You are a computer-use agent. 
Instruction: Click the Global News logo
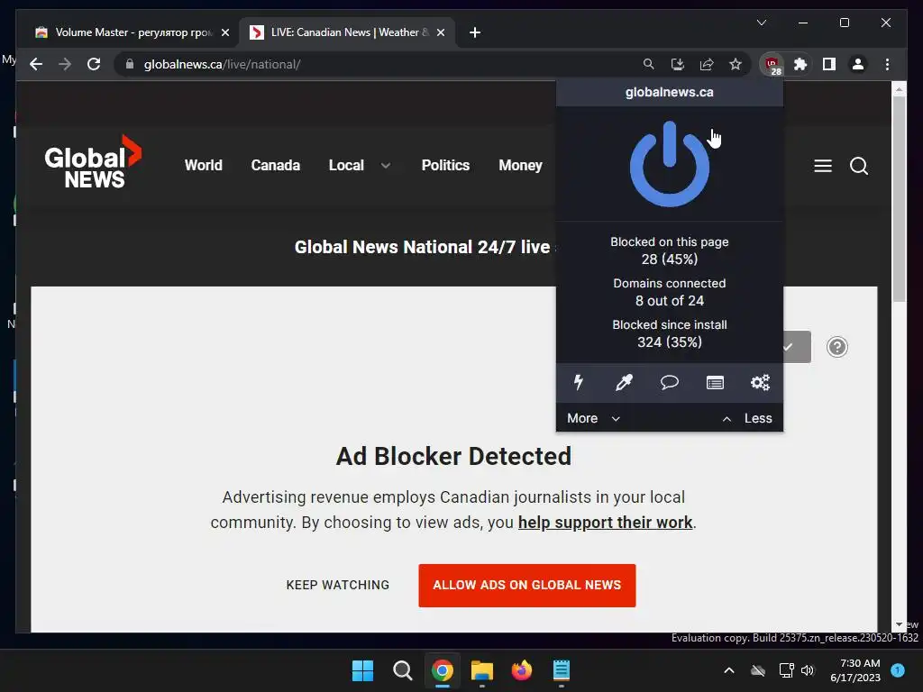93,162
